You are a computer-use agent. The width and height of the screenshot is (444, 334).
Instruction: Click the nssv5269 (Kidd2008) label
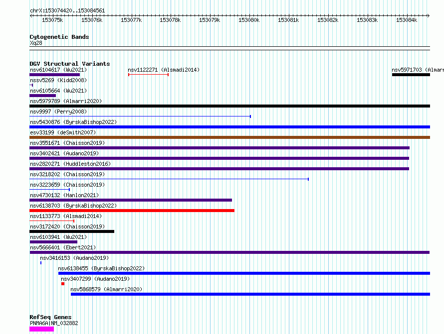pos(58,80)
